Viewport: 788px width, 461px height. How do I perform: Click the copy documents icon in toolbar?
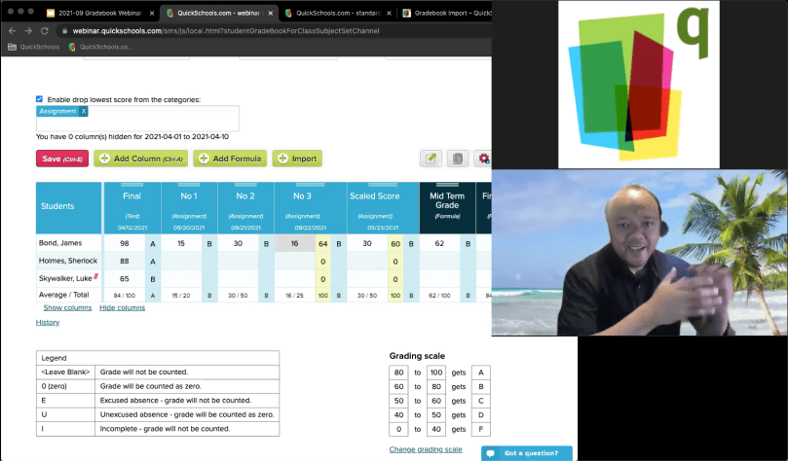pos(457,159)
